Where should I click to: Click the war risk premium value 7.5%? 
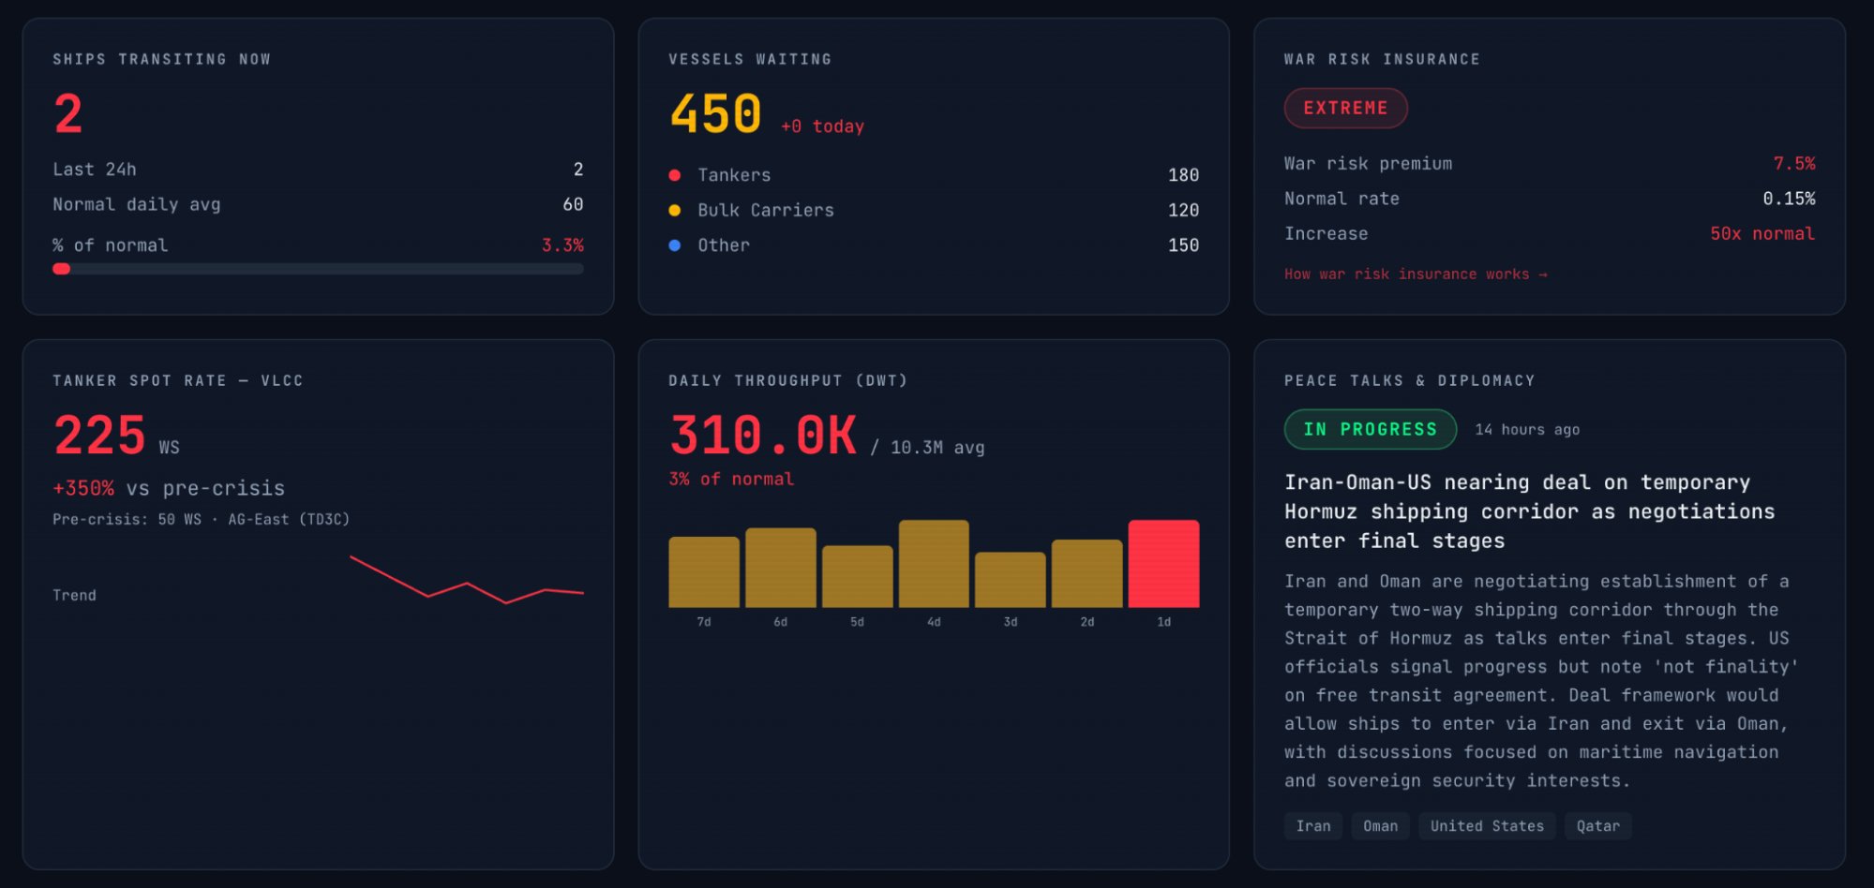[1794, 164]
